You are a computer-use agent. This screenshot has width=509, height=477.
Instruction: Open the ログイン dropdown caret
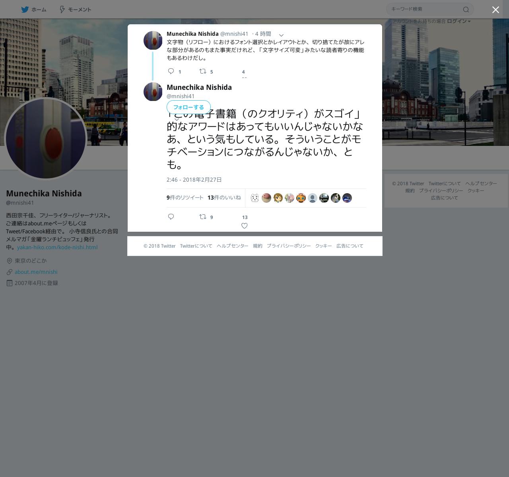click(469, 21)
